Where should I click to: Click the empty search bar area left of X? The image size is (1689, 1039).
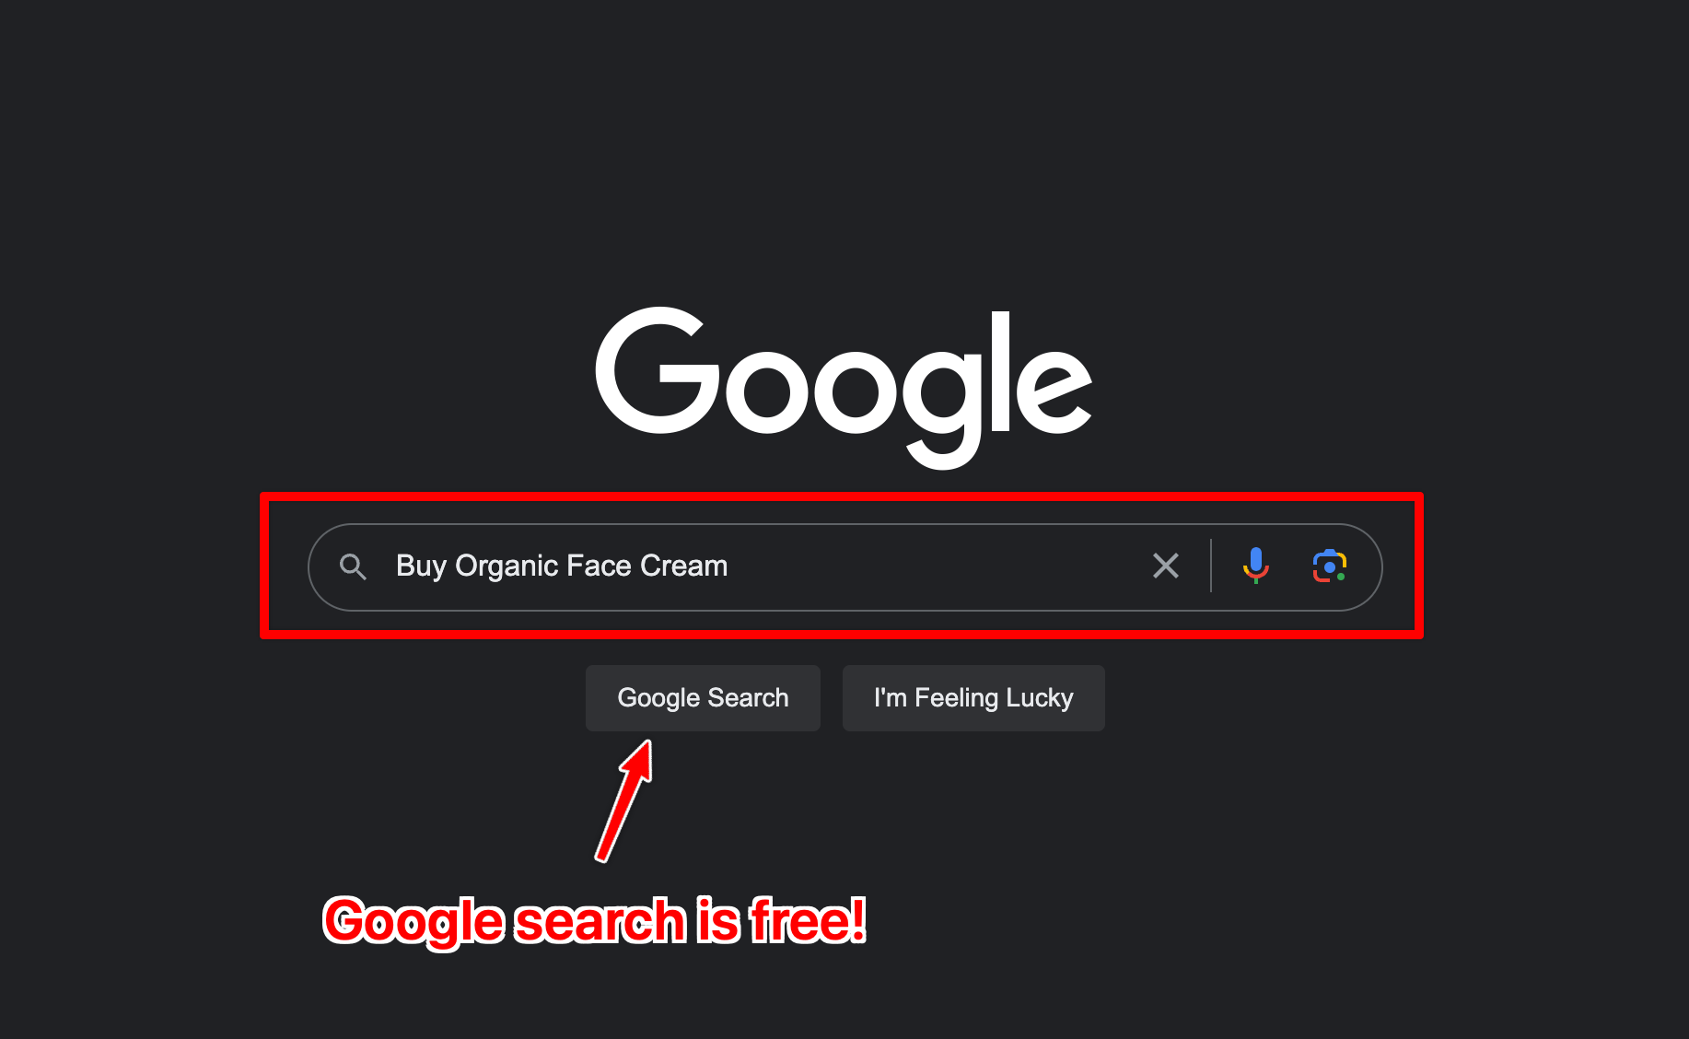tap(935, 566)
